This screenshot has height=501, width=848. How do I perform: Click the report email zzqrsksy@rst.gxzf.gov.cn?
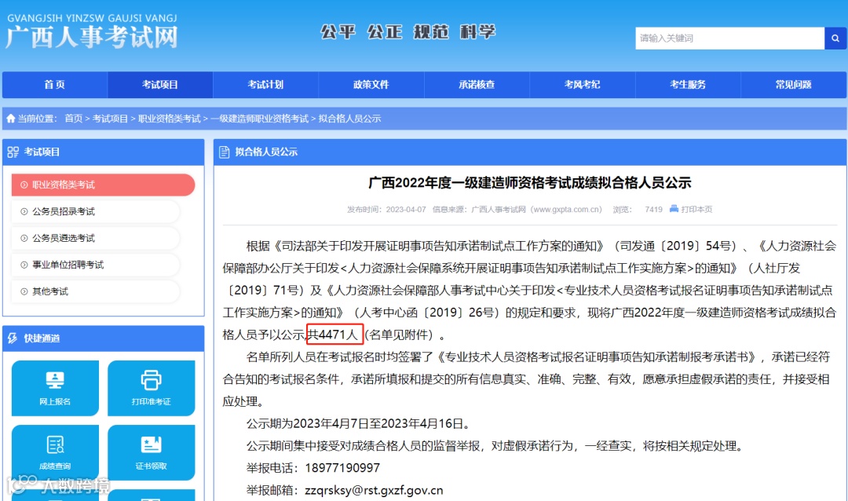point(374,490)
